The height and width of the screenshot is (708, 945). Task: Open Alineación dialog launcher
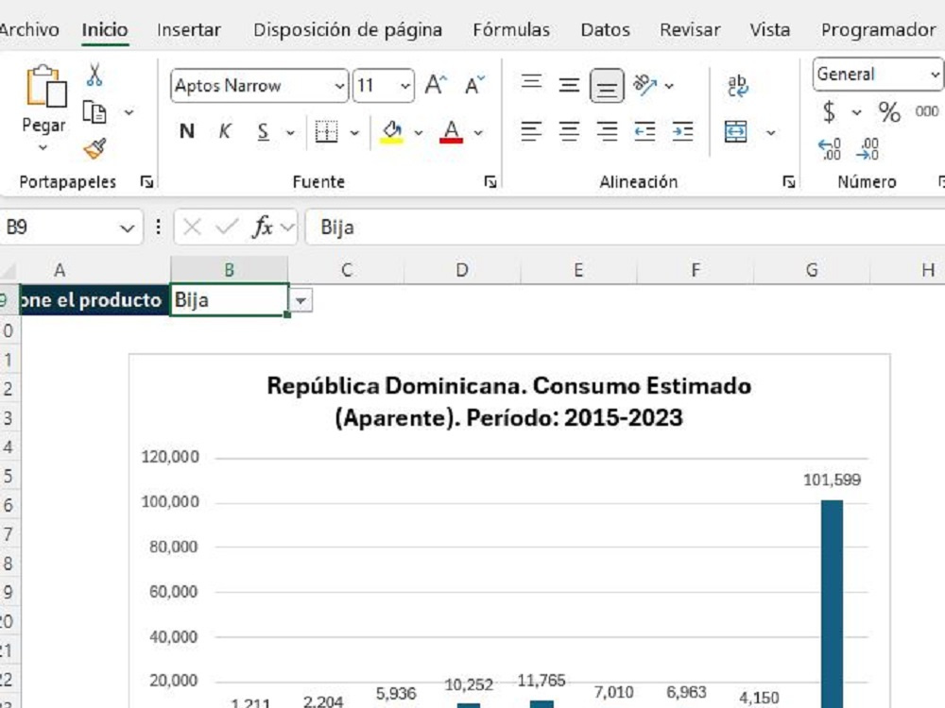[x=788, y=182]
